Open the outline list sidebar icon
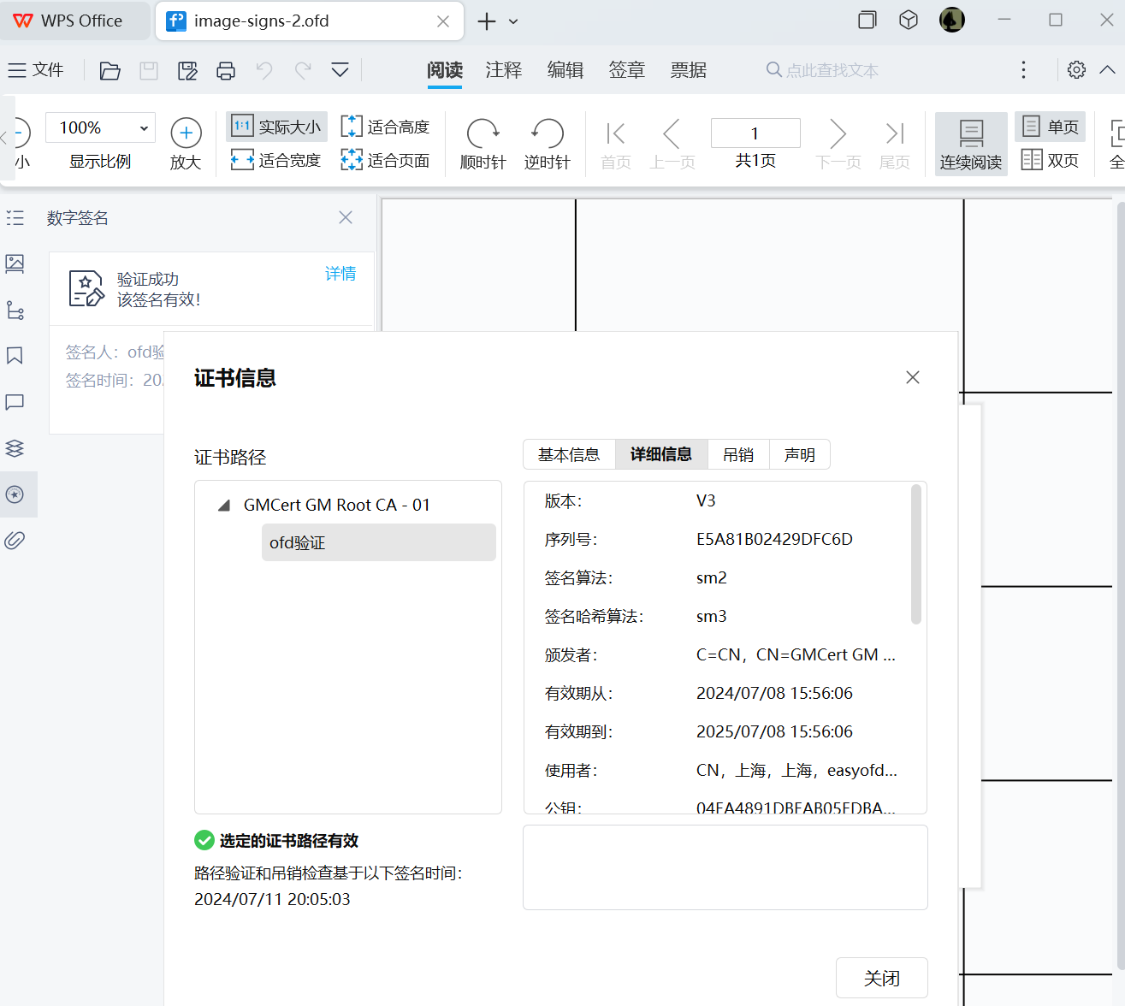This screenshot has height=1006, width=1125. tap(15, 218)
